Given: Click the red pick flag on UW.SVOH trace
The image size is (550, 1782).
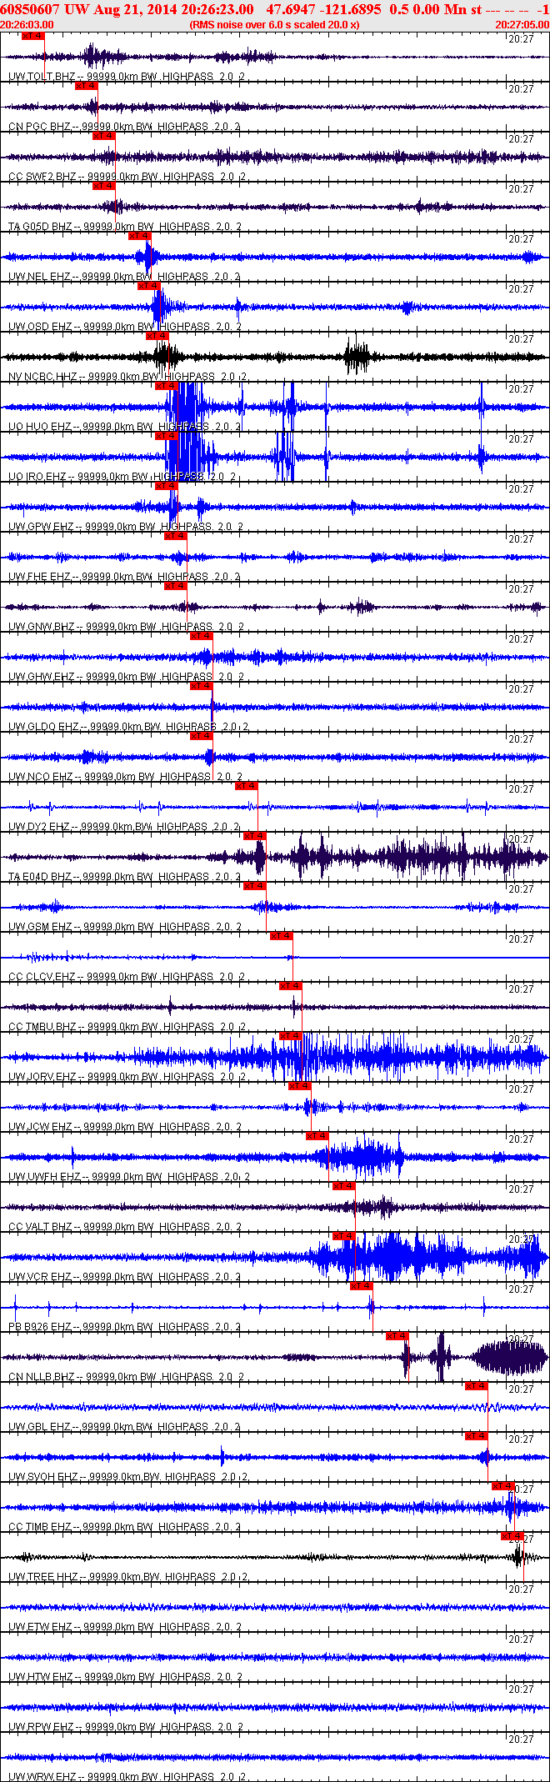Looking at the screenshot, I should pyautogui.click(x=477, y=1436).
